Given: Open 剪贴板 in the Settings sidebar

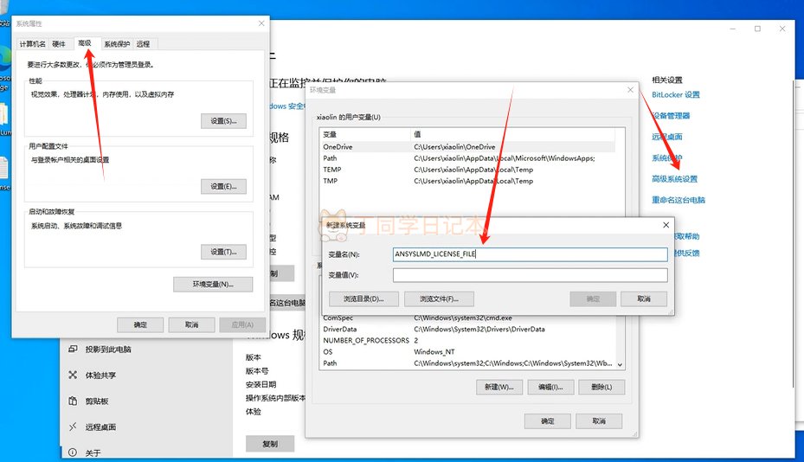Looking at the screenshot, I should pos(96,401).
